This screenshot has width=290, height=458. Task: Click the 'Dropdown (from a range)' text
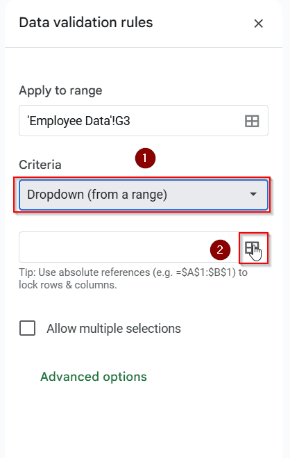(x=97, y=195)
